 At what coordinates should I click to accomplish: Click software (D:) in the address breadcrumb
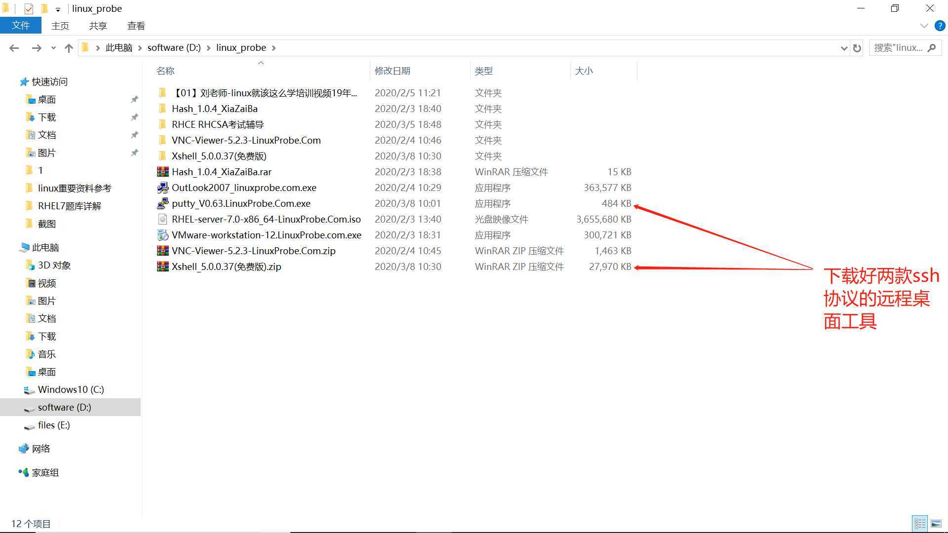pyautogui.click(x=174, y=48)
